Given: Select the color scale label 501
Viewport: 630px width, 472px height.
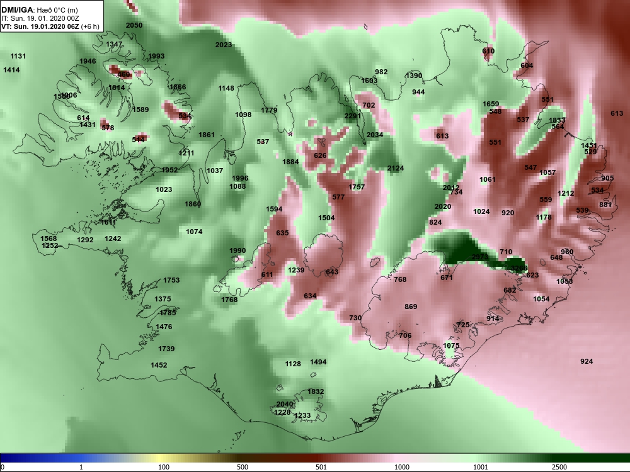Looking at the screenshot, I should coord(321,467).
